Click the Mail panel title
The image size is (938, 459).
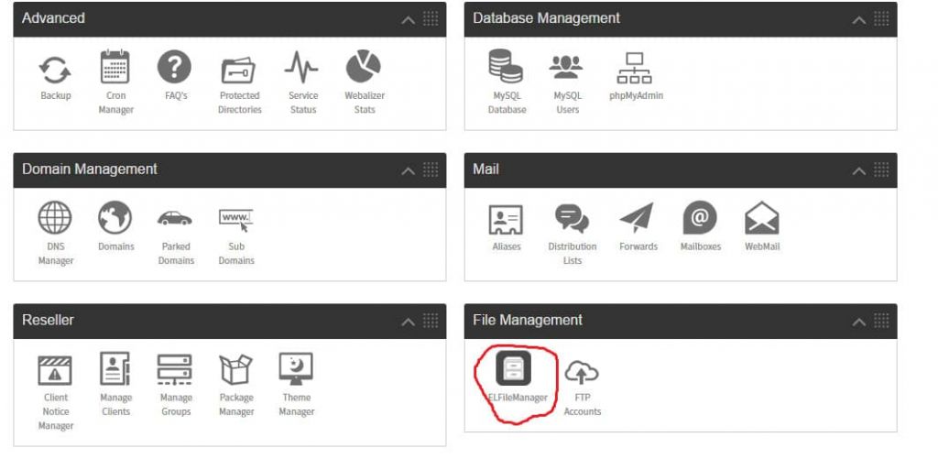click(x=485, y=169)
